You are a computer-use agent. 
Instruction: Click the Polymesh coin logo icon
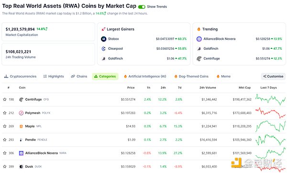(x=21, y=113)
